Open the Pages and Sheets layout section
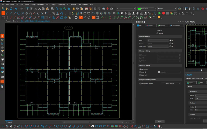Viewport: 207px width, 129px height. pos(198,78)
